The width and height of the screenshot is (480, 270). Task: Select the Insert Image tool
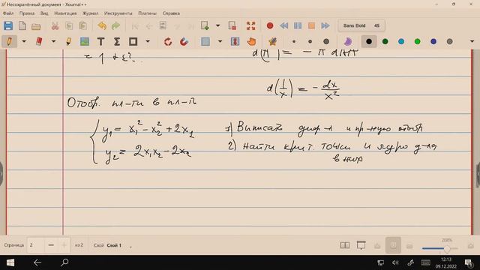tap(85, 42)
